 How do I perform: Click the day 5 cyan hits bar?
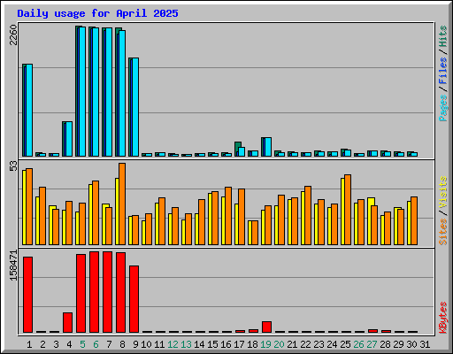point(82,92)
